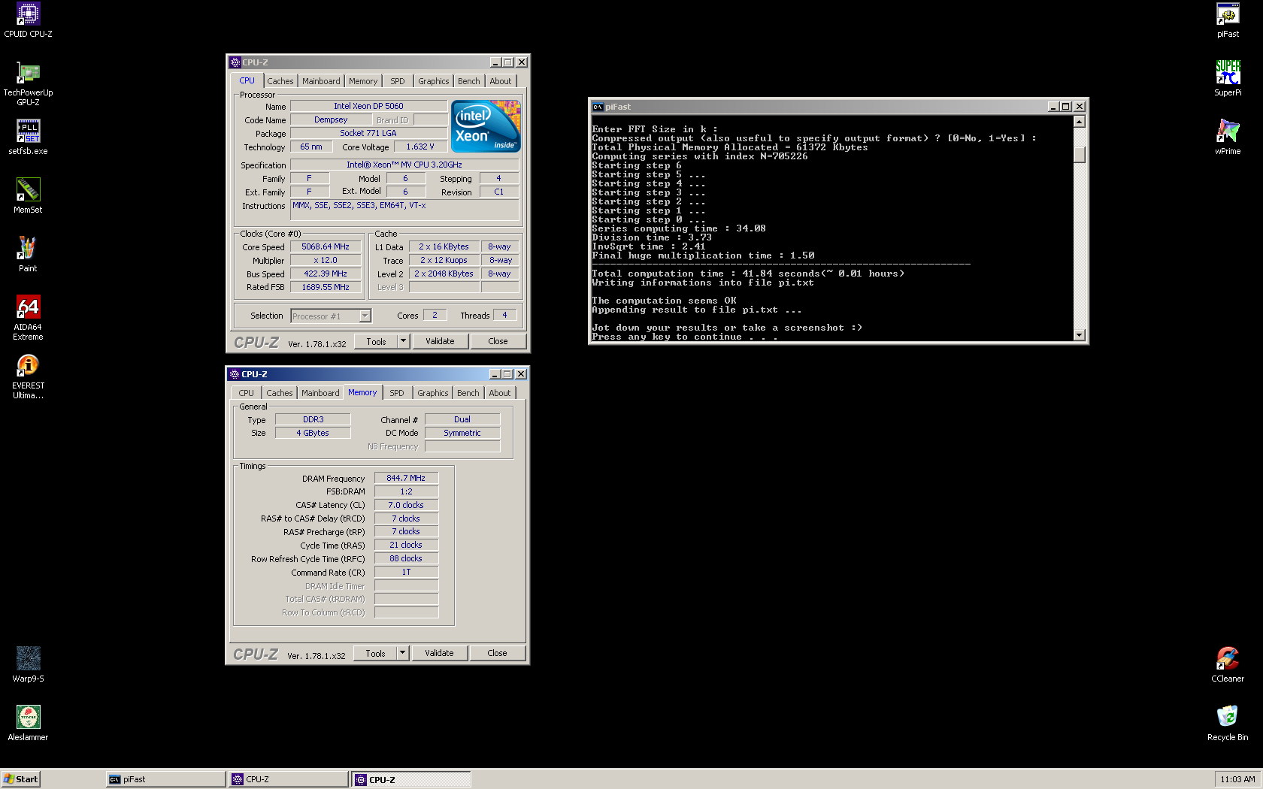Click the piFast vertical scrollbar thumb
Image resolution: width=1263 pixels, height=789 pixels.
pos(1080,155)
